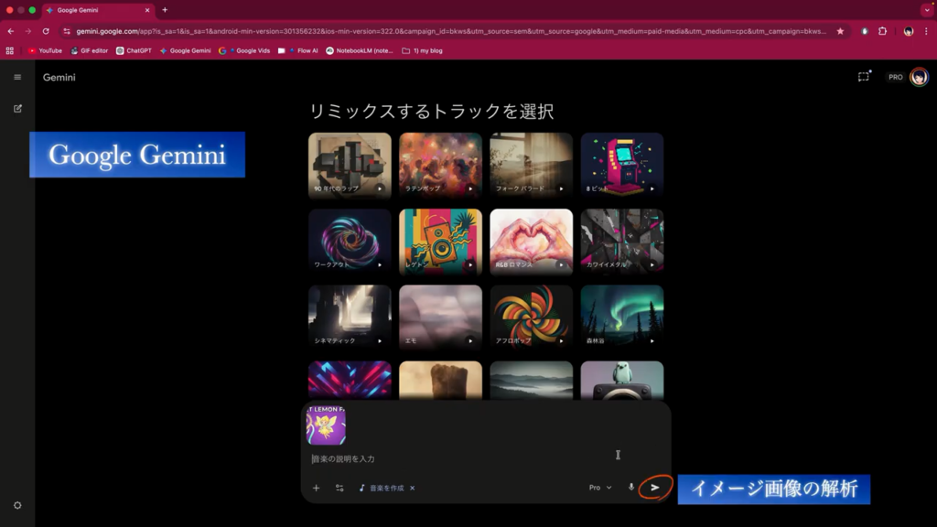The height and width of the screenshot is (527, 937).
Task: Open the Gemini main menu hamburger icon
Action: [x=17, y=77]
